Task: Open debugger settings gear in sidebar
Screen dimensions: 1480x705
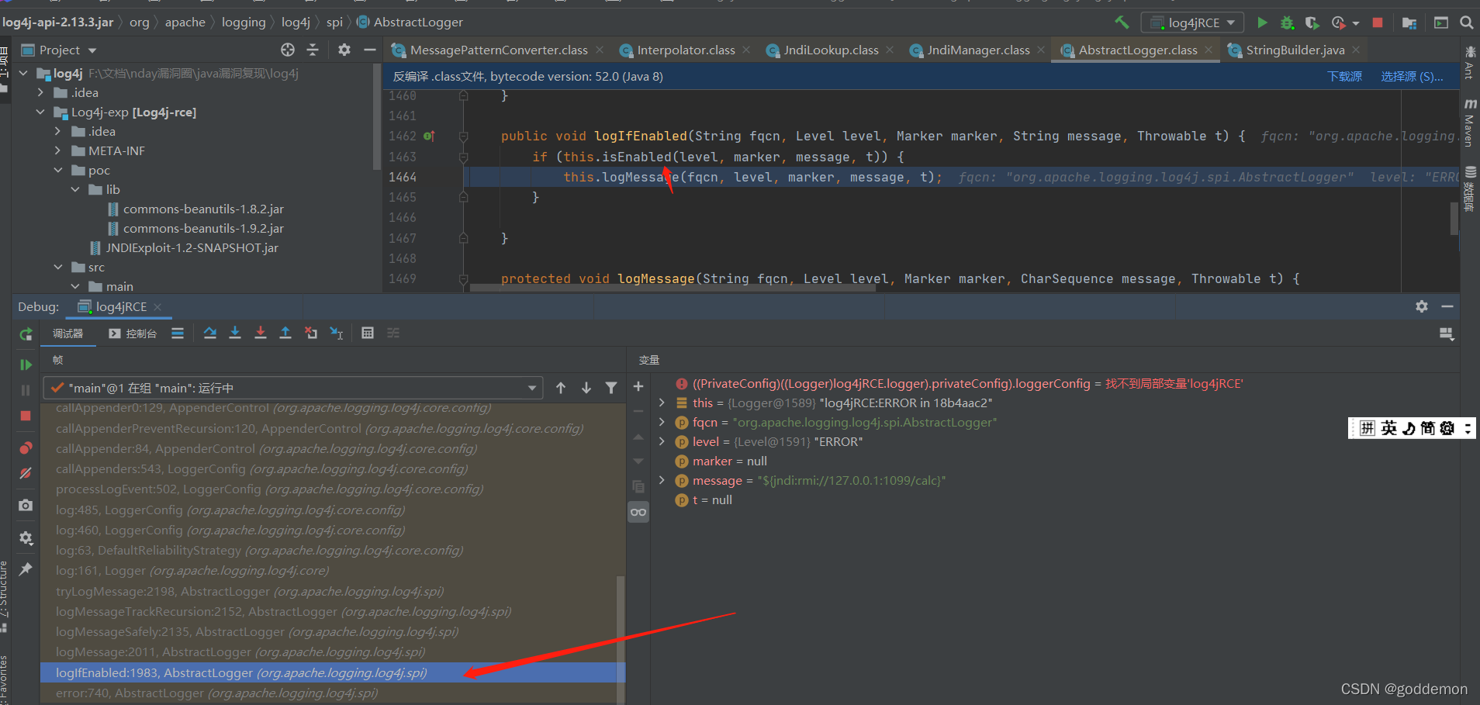Action: [26, 537]
